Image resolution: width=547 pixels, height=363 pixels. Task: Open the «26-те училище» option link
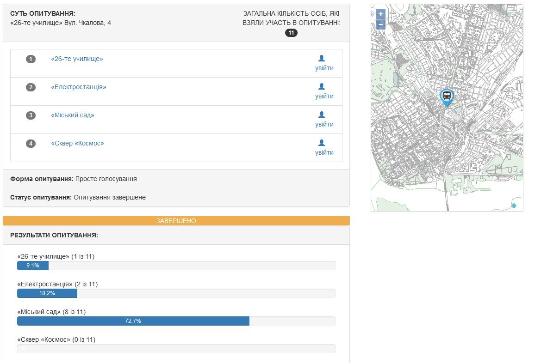(77, 59)
